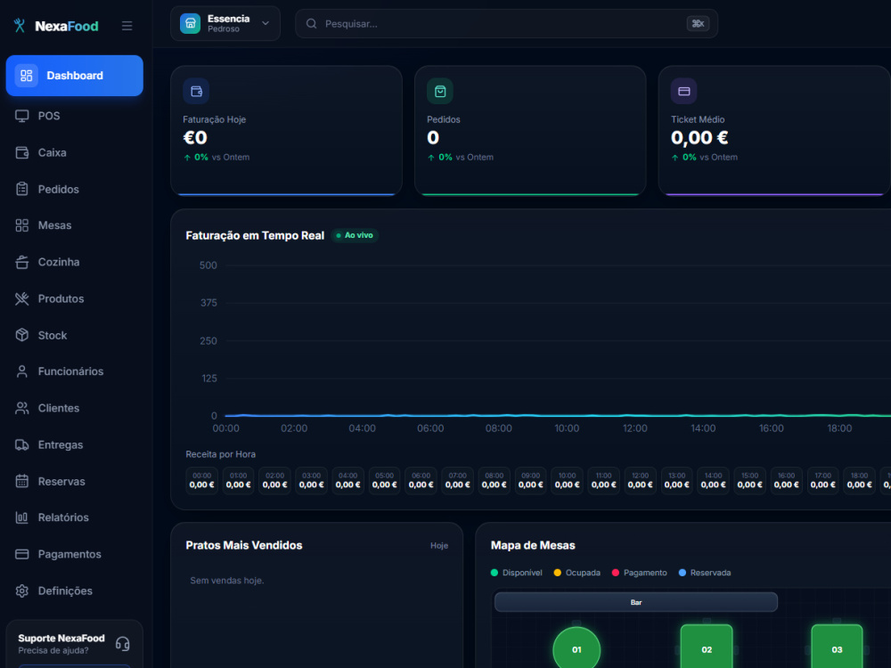Click the POS monitor icon
Viewport: 891px width, 668px height.
(x=22, y=116)
